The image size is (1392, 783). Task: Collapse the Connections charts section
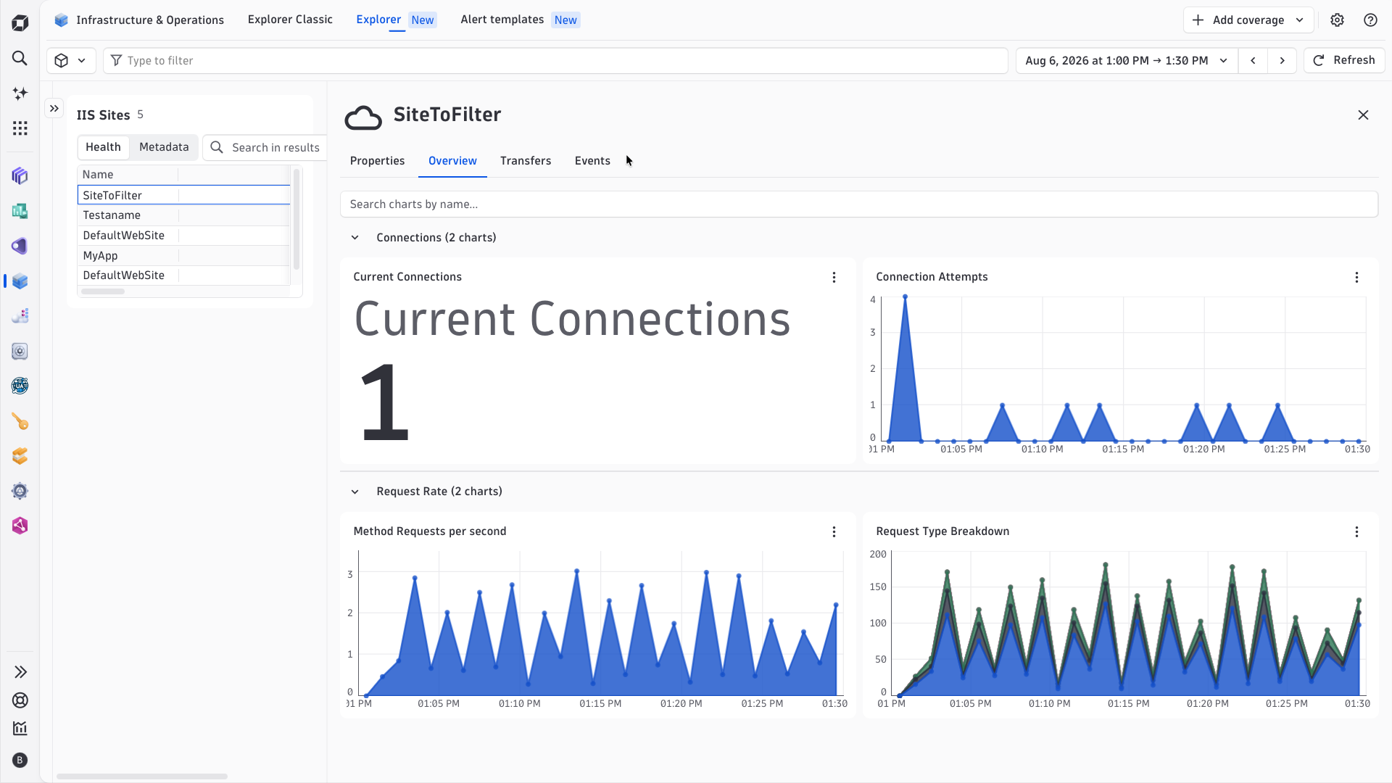coord(355,238)
